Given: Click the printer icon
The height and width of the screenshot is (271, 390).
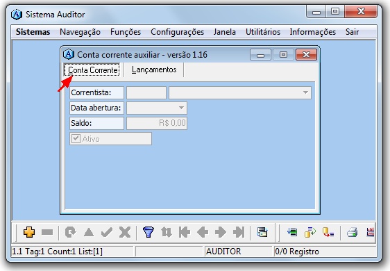Looking at the screenshot, I should [353, 232].
